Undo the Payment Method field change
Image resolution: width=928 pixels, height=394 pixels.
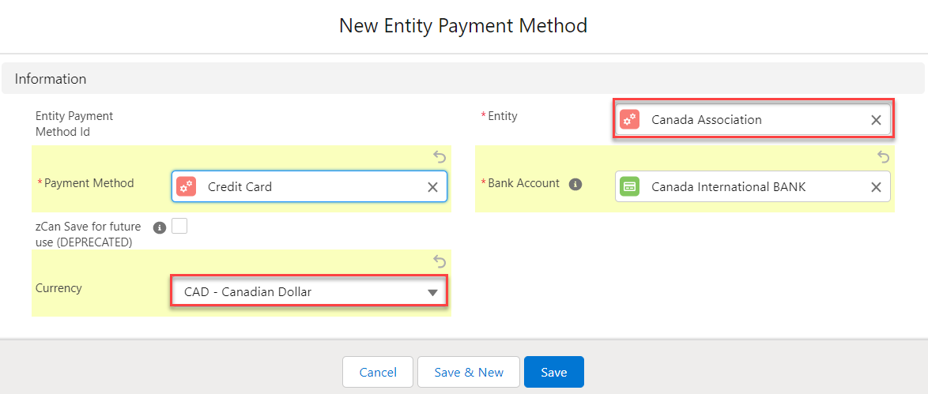(440, 157)
